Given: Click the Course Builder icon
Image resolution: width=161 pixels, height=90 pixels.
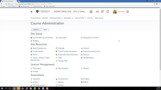Looking at the screenshot, I should [31, 51].
